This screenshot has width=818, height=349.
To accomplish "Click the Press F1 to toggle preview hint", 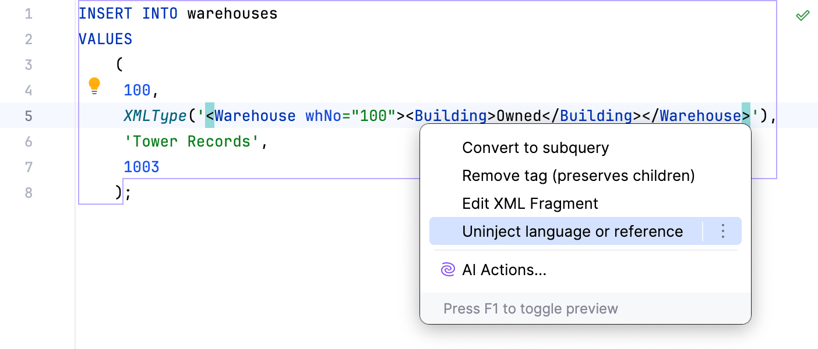I will [530, 308].
